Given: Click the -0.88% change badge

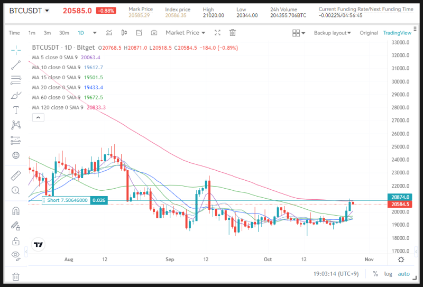Looking at the screenshot, I should pos(106,11).
